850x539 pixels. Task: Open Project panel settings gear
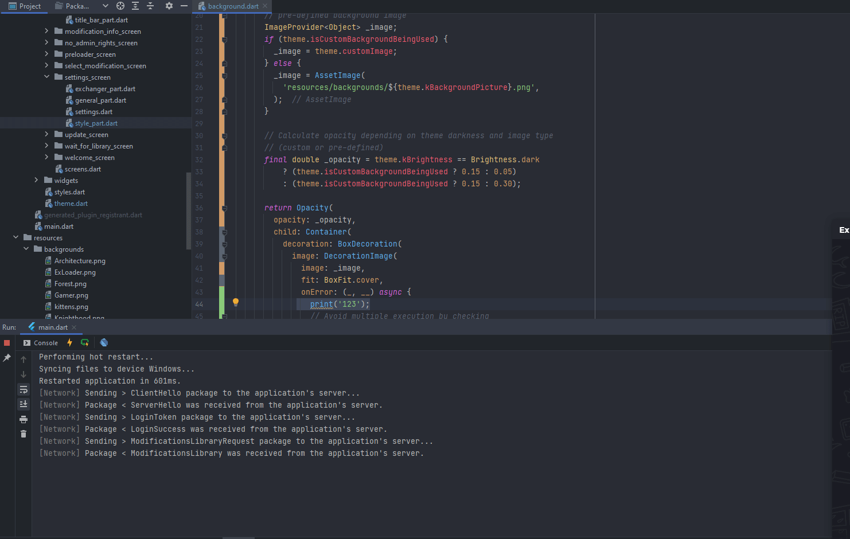169,6
